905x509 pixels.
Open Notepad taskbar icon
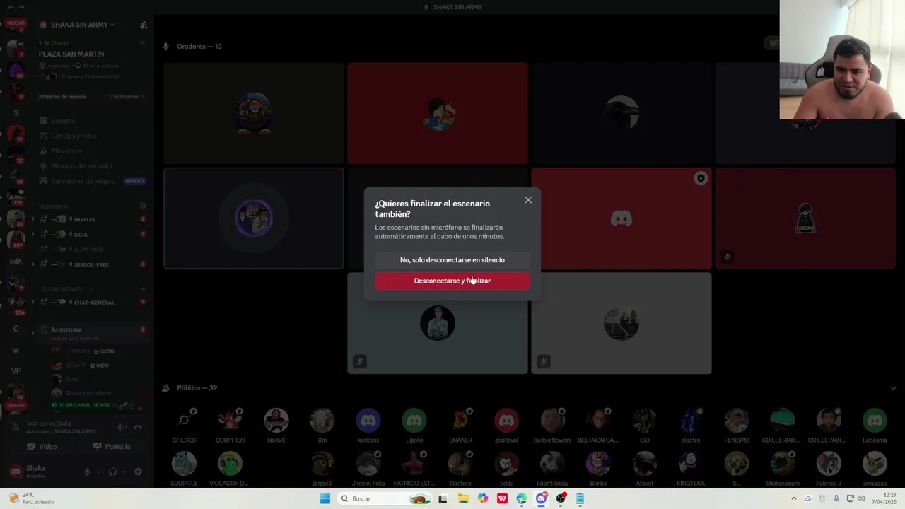pos(580,498)
